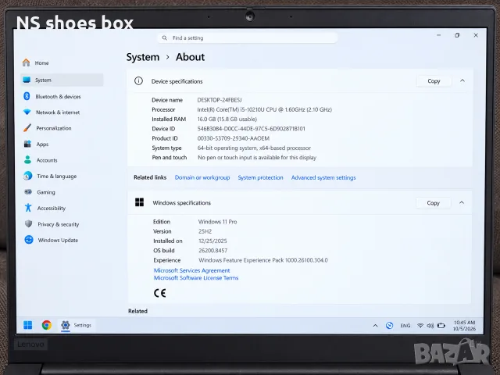This screenshot has height=375, width=500.
Task: Copy the Device specifications
Action: click(434, 81)
